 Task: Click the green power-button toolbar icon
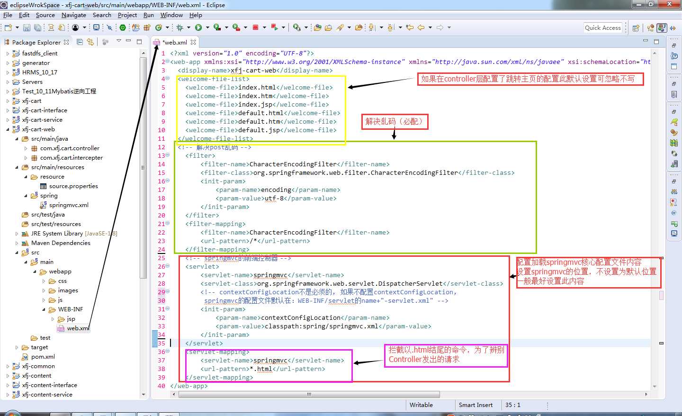(123, 27)
